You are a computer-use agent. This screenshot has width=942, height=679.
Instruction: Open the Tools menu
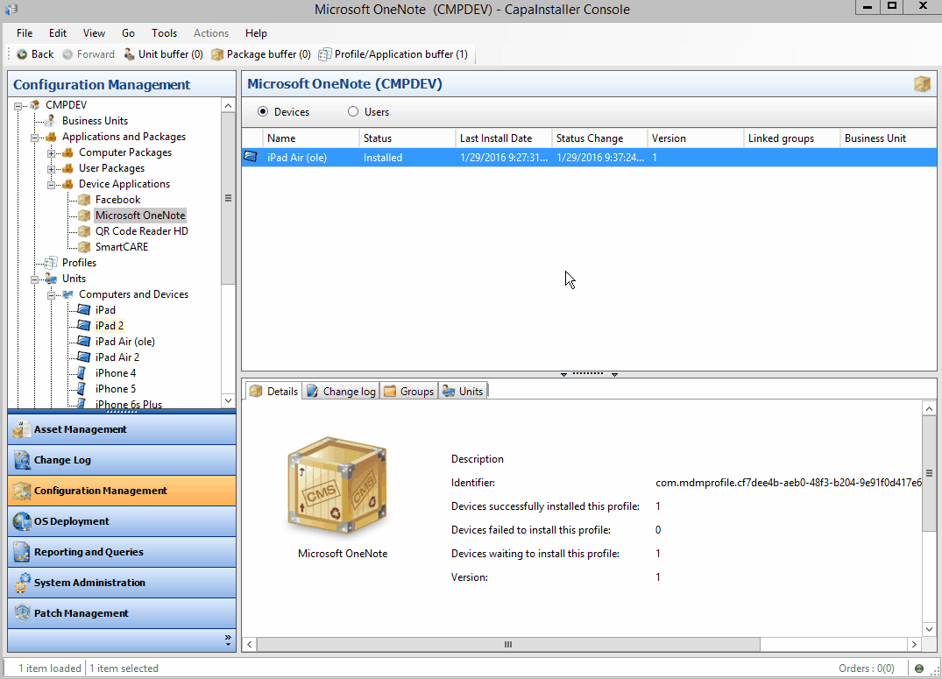click(x=164, y=33)
